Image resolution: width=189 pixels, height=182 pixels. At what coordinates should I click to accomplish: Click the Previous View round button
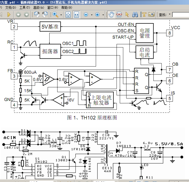point(18,15)
